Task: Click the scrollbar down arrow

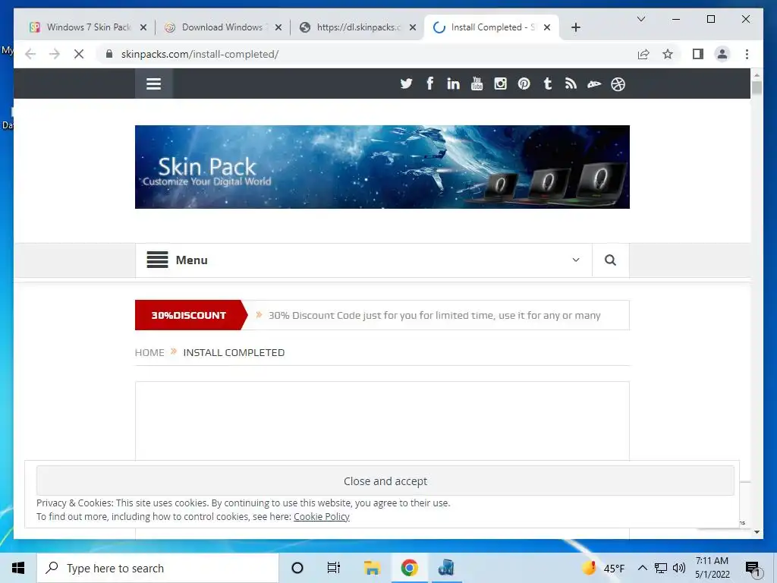Action: click(x=757, y=532)
